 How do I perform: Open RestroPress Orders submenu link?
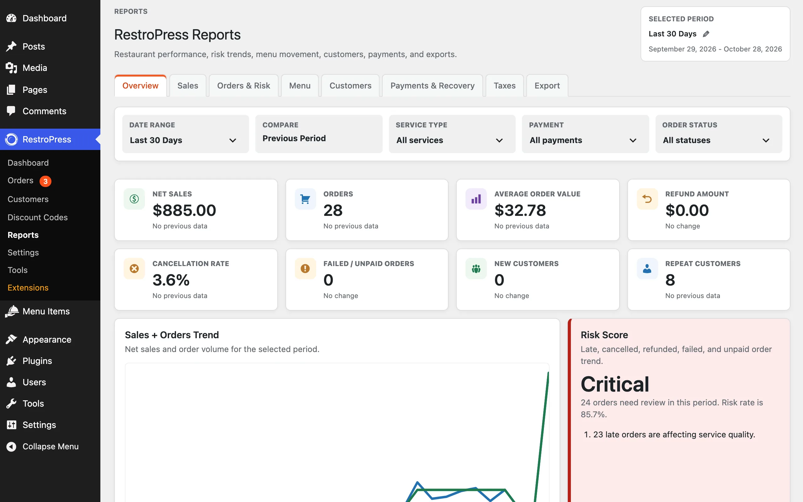[21, 180]
